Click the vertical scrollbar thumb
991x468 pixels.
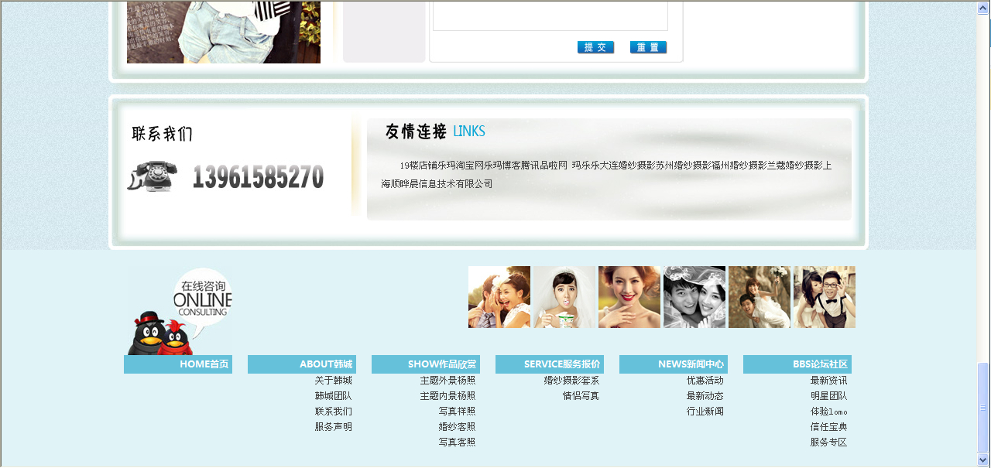click(983, 406)
